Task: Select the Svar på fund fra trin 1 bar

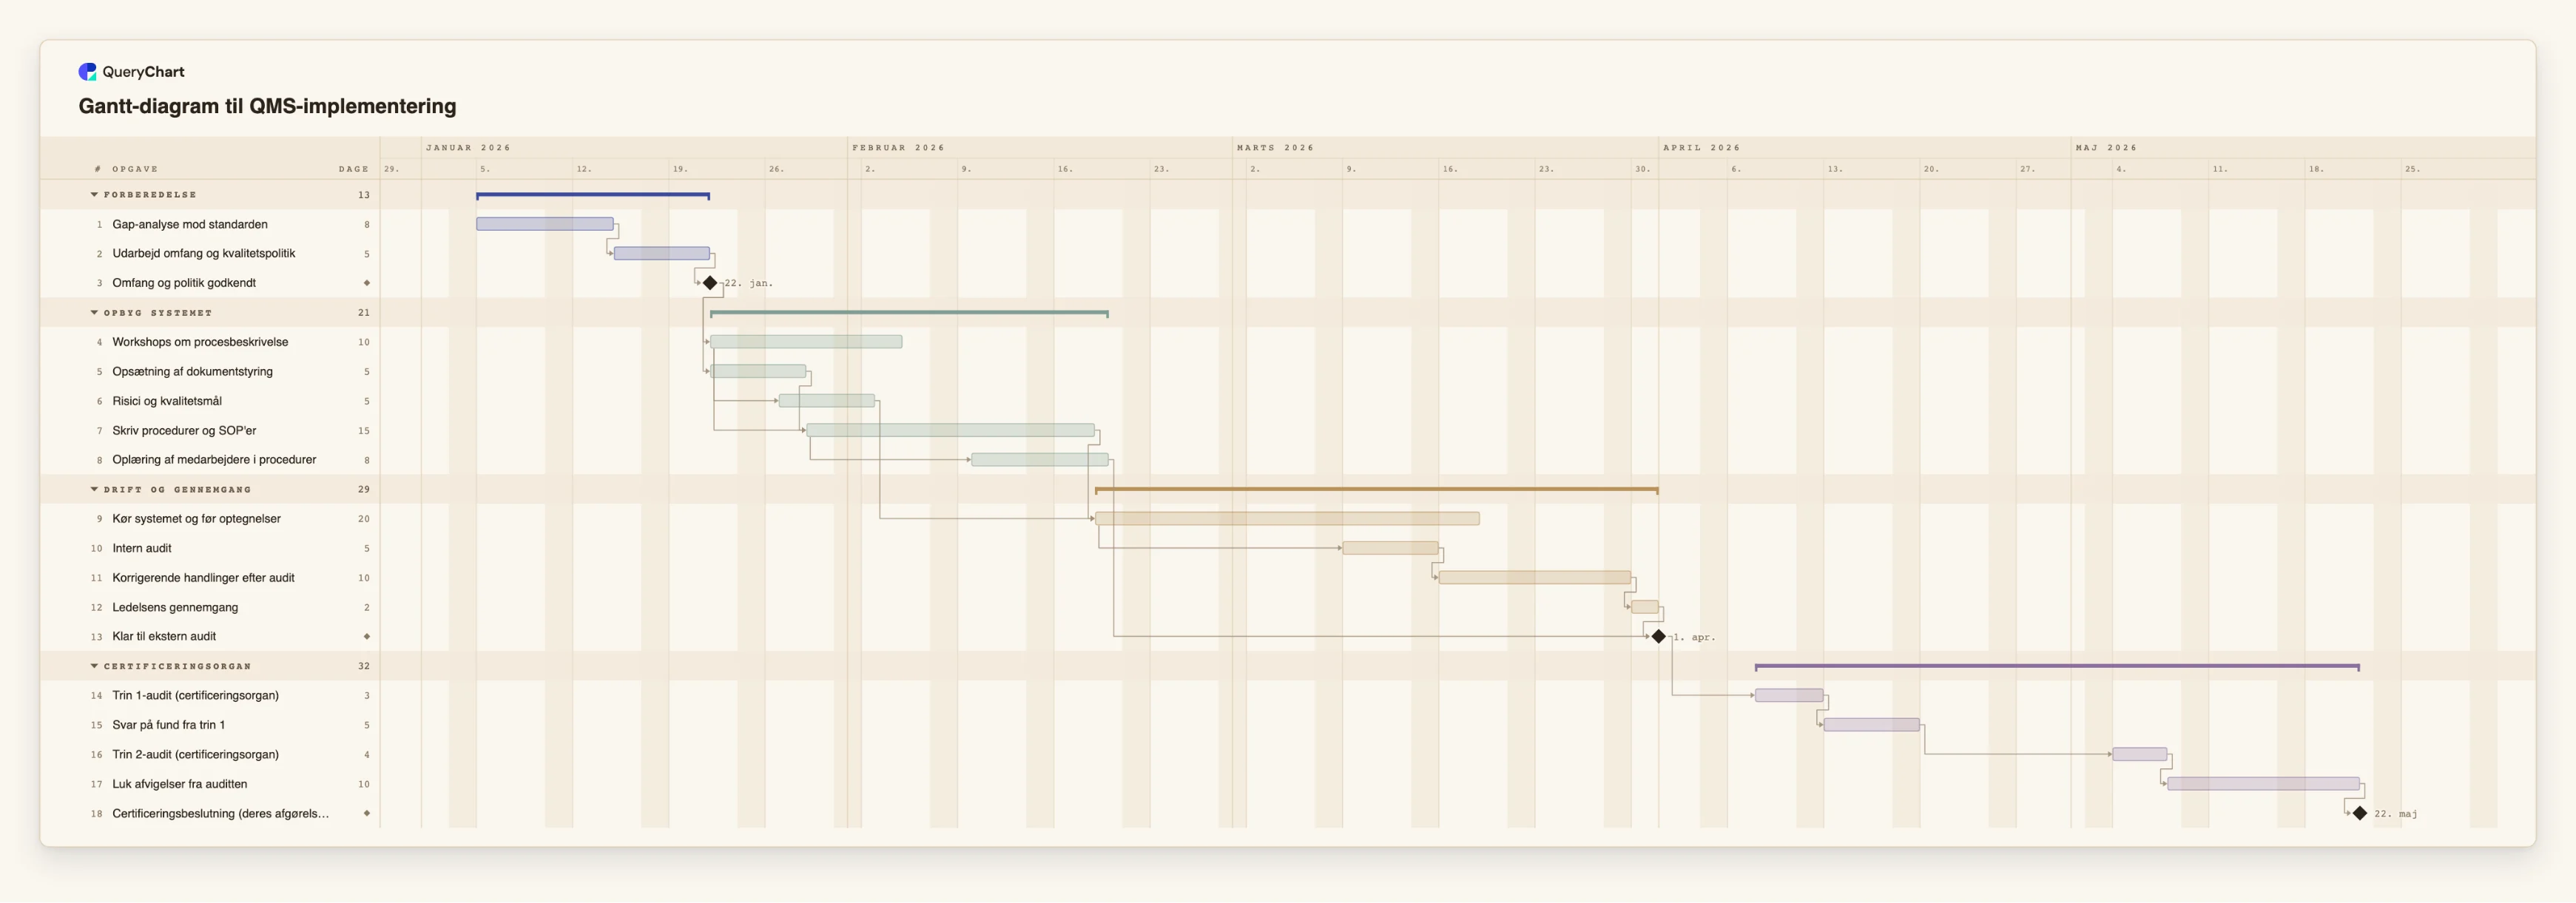Action: [x=1872, y=725]
